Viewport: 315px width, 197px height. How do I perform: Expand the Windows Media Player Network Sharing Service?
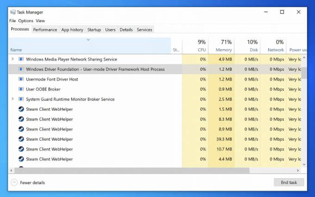(x=13, y=59)
